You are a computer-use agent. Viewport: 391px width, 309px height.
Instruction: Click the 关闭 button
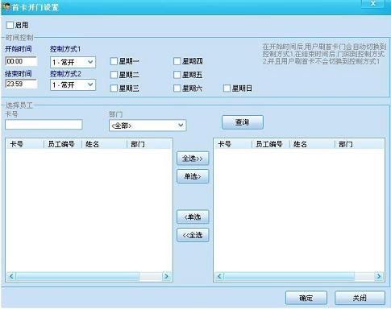pos(360,298)
